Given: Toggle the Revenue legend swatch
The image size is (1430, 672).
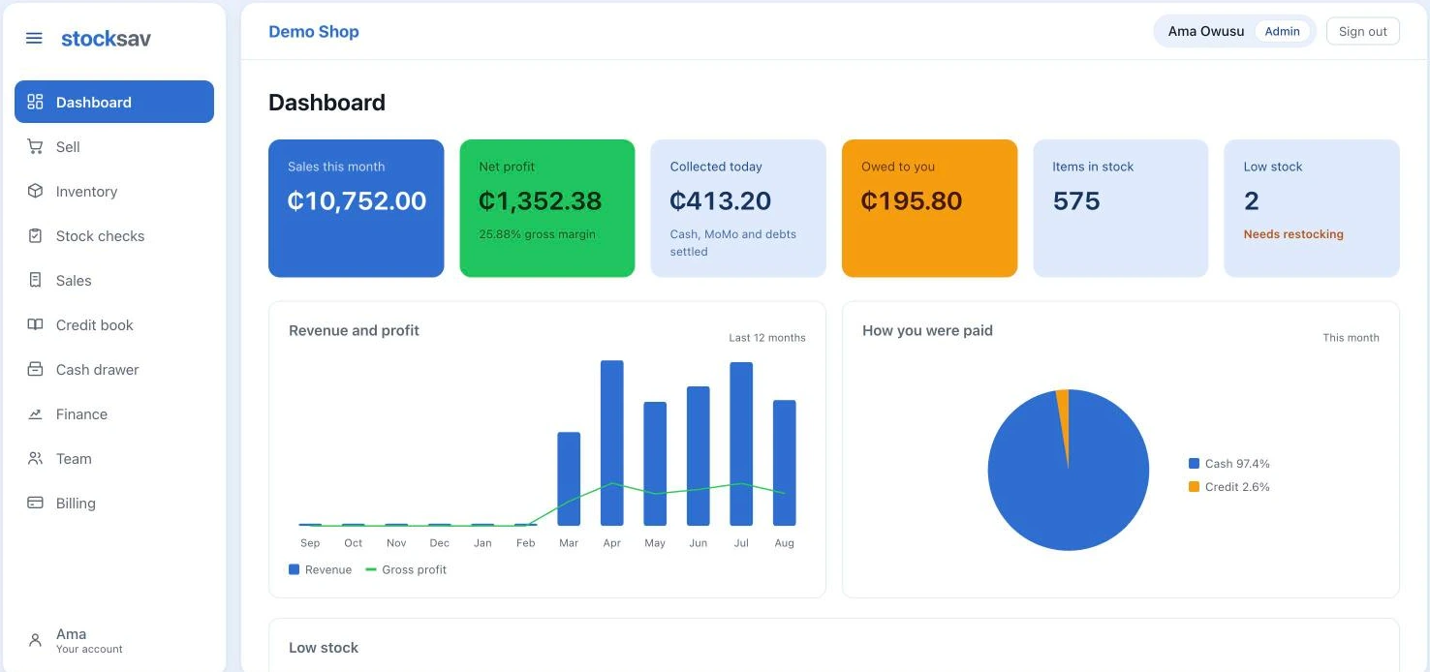Looking at the screenshot, I should (x=295, y=569).
